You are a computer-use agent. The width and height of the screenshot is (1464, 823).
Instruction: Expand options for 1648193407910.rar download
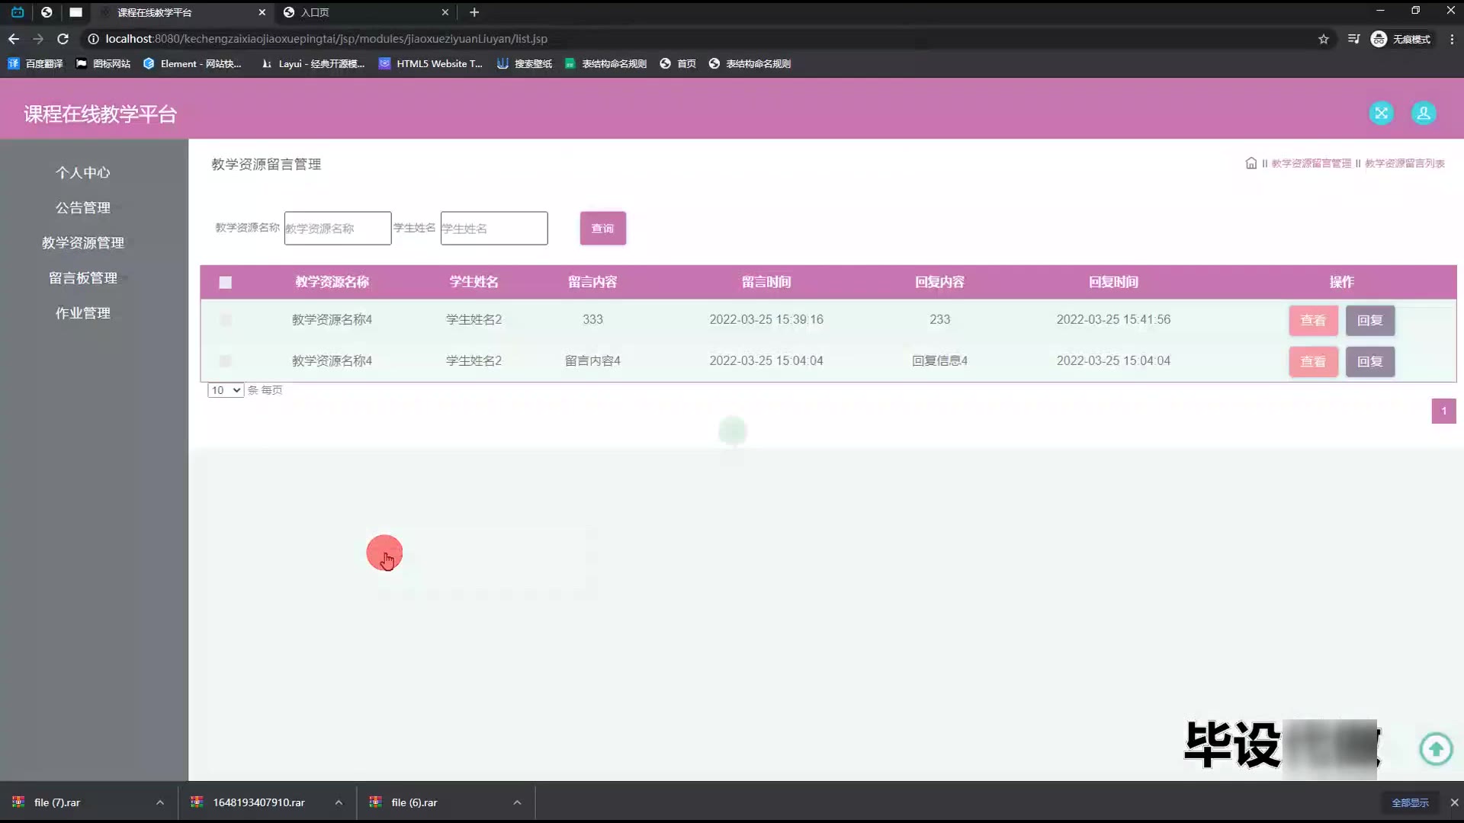click(339, 802)
